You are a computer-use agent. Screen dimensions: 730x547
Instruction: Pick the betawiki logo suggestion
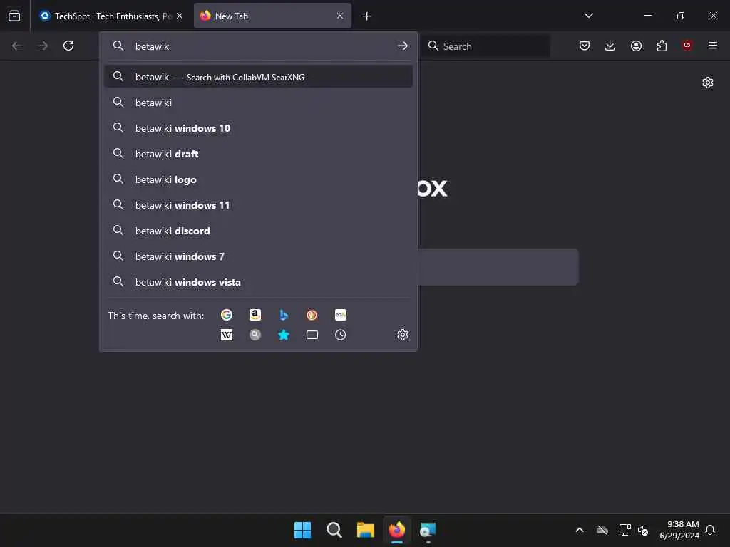258,179
